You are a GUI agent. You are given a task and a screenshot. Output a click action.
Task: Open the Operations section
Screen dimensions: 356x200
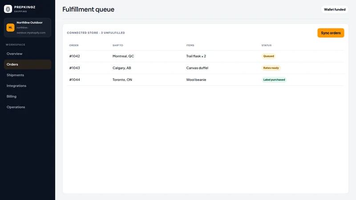point(28,107)
